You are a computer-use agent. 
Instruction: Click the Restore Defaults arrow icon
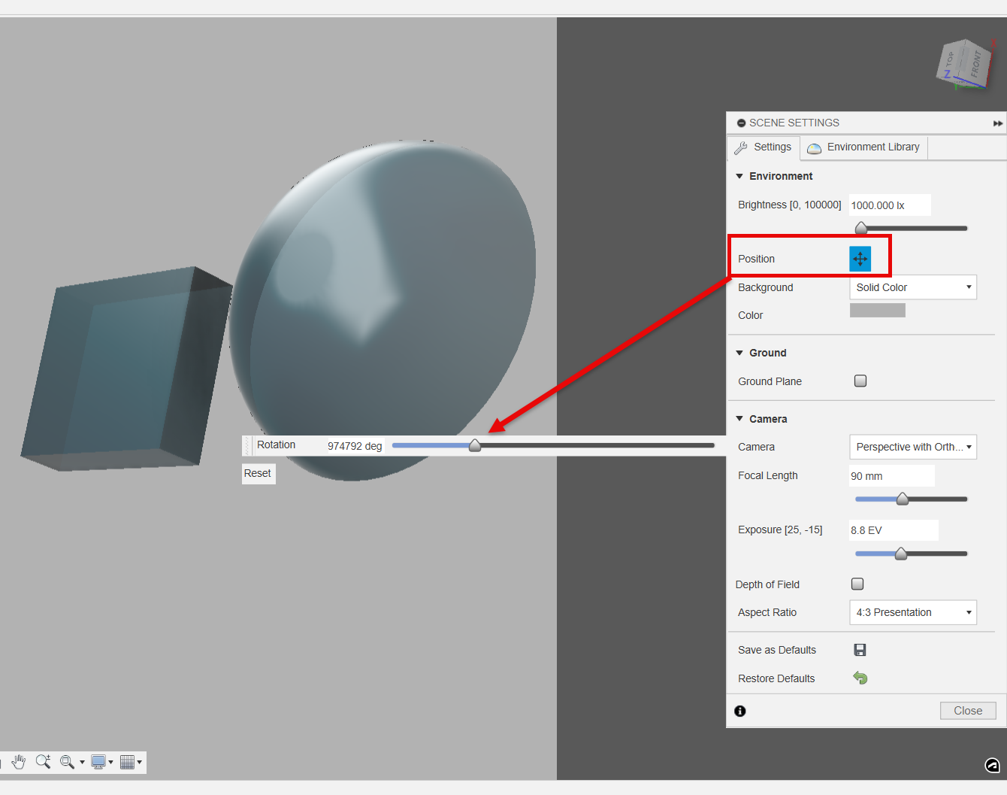(x=860, y=678)
